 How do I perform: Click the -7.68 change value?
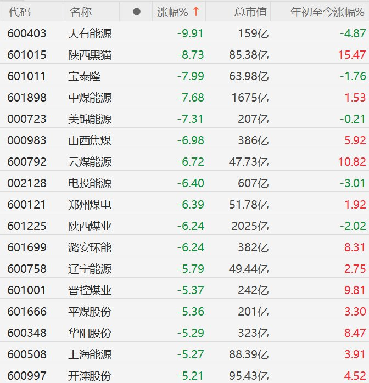(191, 98)
